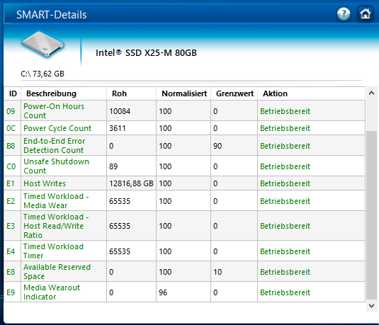
Task: Click the vertical scrollbar thumb
Action: tap(371, 215)
